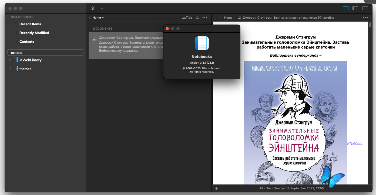Change sort order from Title
The height and width of the screenshot is (195, 376).
(187, 18)
